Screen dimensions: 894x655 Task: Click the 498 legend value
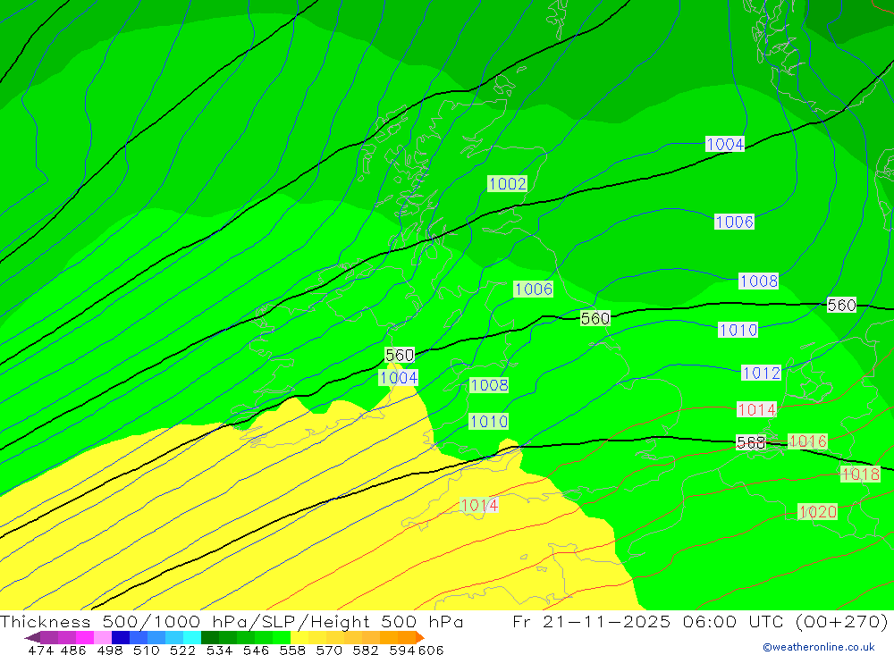tap(109, 650)
